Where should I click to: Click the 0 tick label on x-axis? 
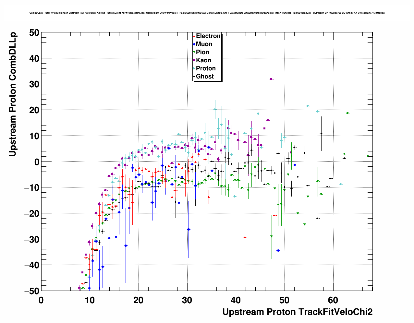click(x=41, y=300)
